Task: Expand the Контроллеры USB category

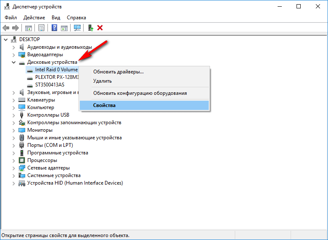Action: [x=13, y=115]
